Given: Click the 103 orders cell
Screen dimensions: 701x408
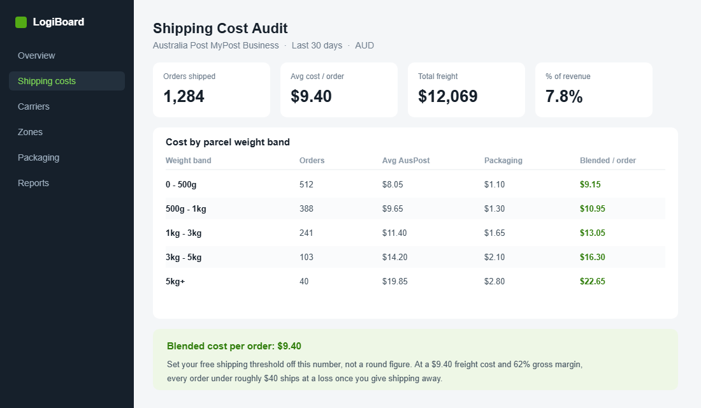Looking at the screenshot, I should coord(307,257).
